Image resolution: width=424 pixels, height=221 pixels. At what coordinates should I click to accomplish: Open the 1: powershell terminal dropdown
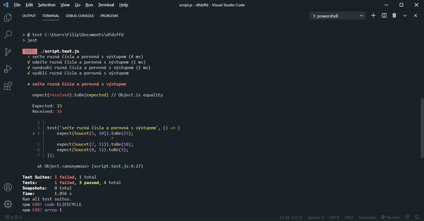[338, 16]
